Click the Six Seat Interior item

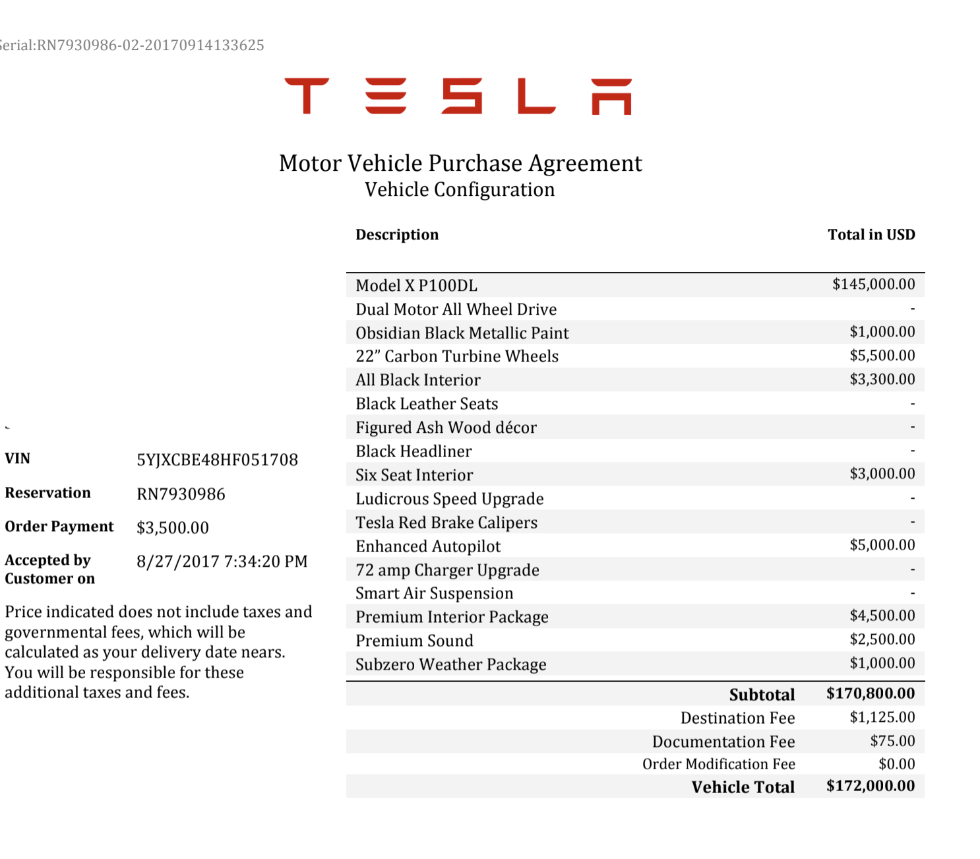tap(414, 475)
